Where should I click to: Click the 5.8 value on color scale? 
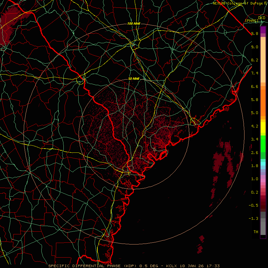point(255,100)
